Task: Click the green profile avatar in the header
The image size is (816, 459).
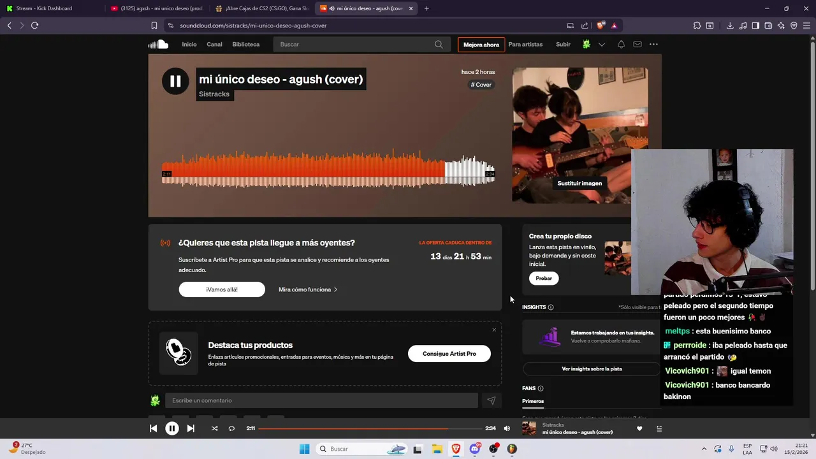Action: 586,44
